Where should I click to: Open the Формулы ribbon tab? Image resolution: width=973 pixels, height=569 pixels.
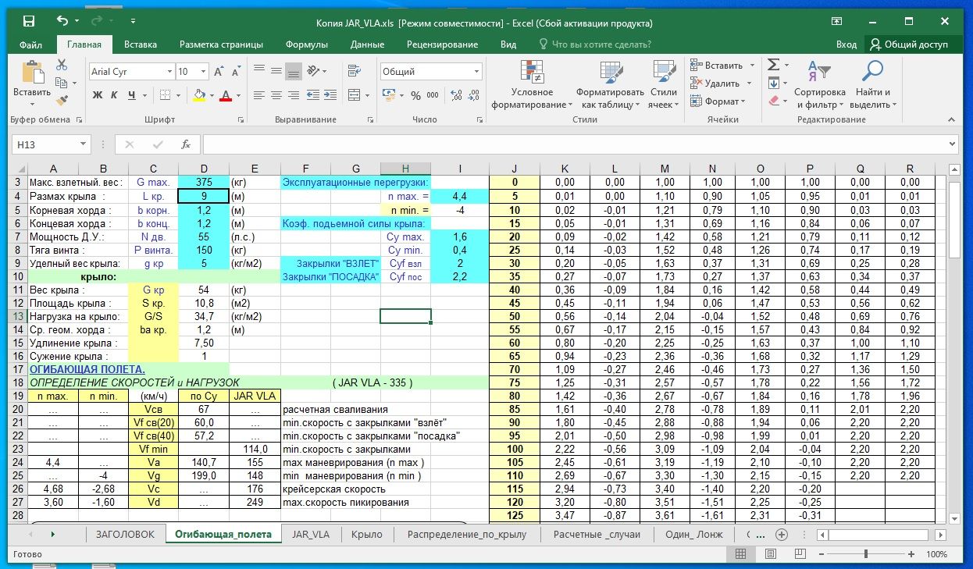point(306,44)
